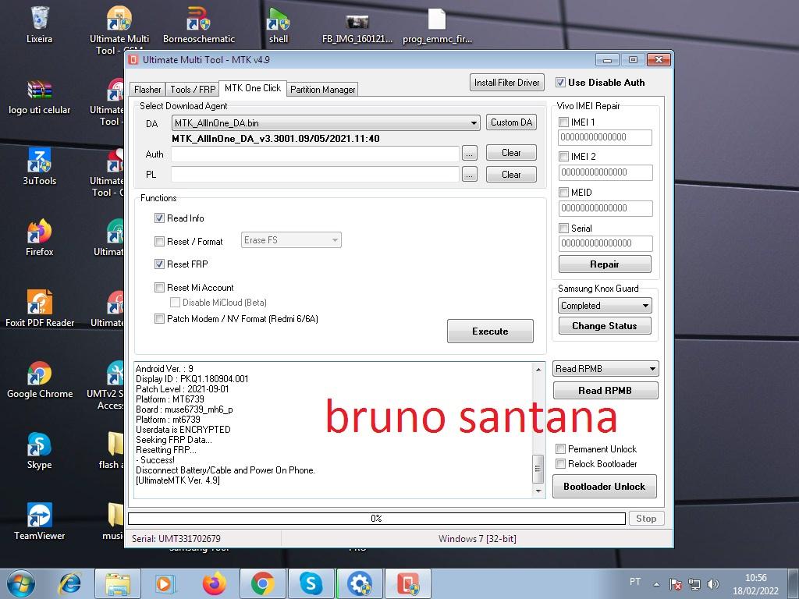Click the Change Status button
Screen dimensions: 799x599
[605, 325]
